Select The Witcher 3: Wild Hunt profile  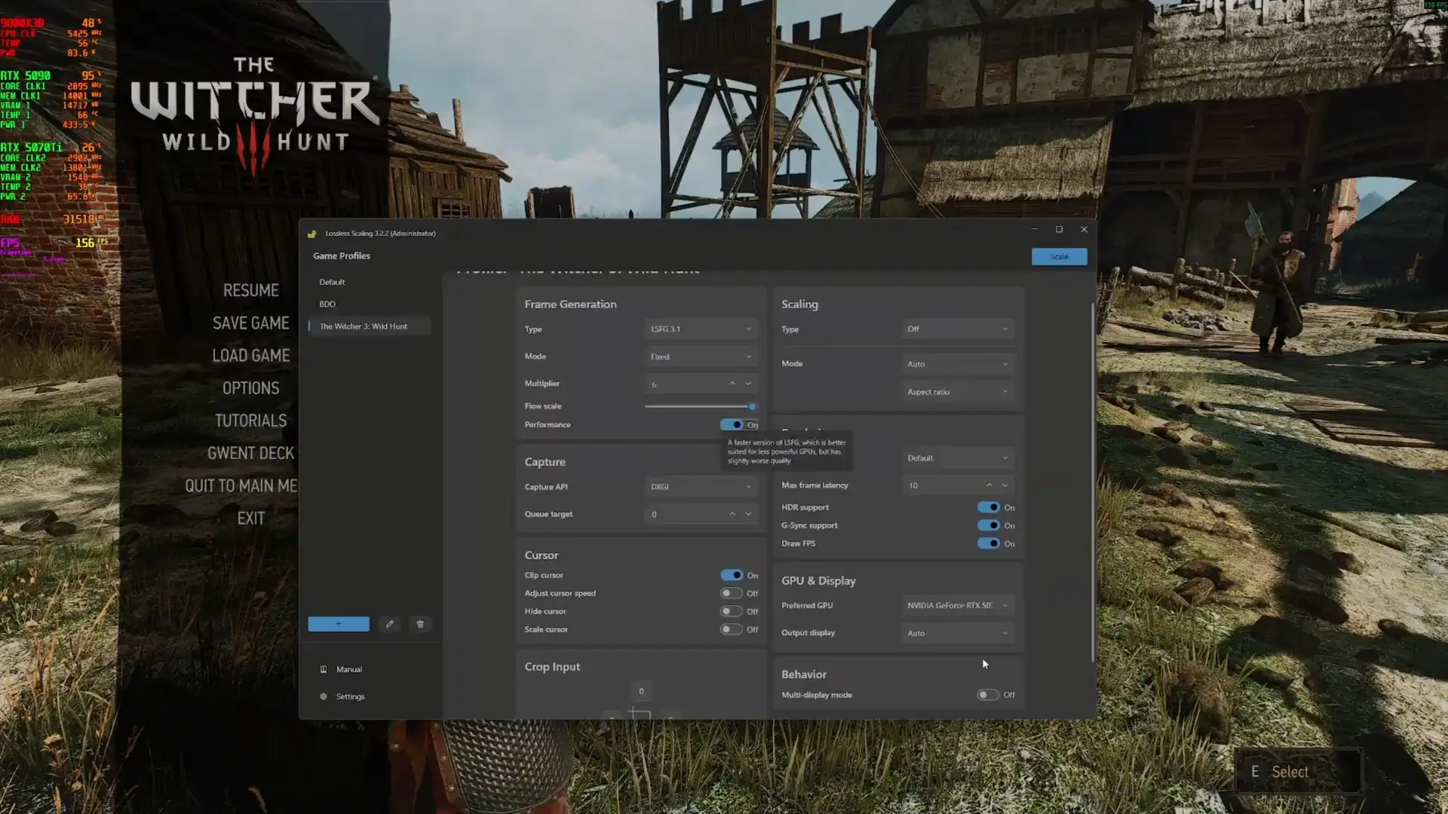[369, 326]
